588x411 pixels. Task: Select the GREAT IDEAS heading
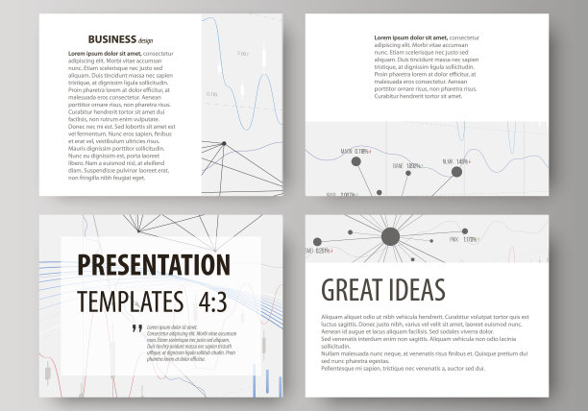382,290
